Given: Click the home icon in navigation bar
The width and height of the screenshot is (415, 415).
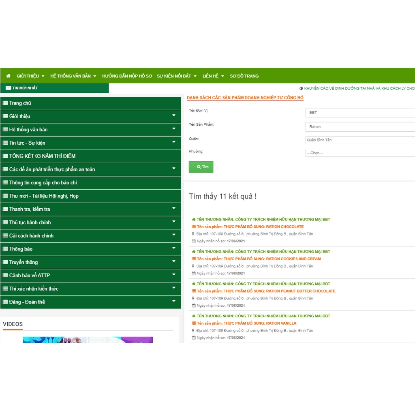Looking at the screenshot, I should 8,76.
